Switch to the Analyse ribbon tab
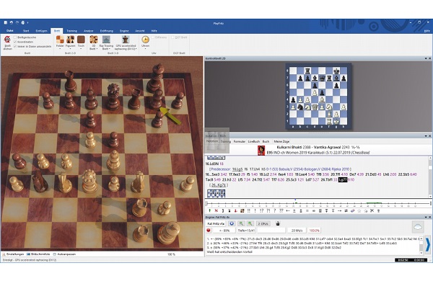 (88, 31)
